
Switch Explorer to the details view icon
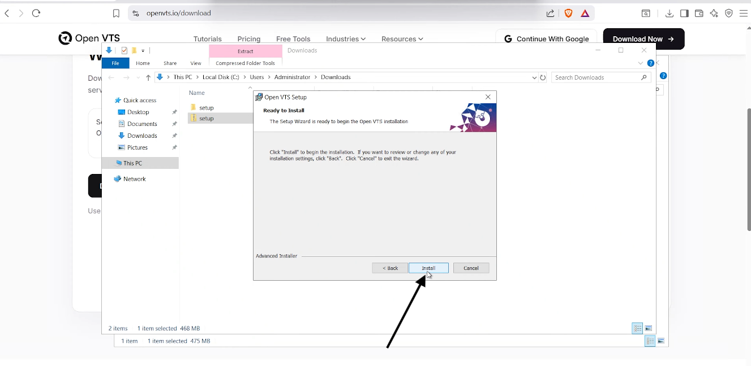[x=637, y=328]
